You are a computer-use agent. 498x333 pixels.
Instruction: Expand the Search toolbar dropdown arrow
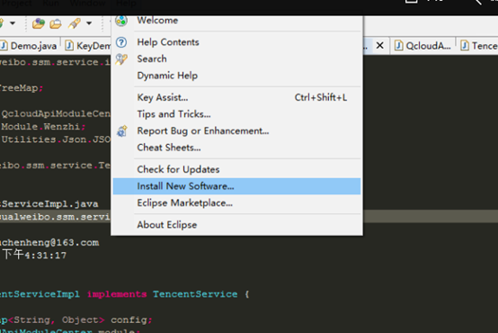click(89, 23)
